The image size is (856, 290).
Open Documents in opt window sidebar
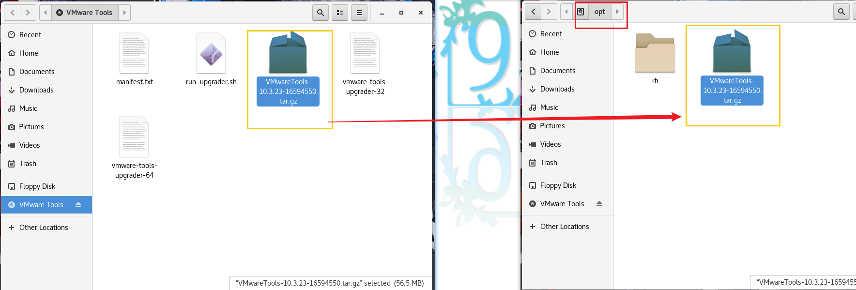coord(567,71)
